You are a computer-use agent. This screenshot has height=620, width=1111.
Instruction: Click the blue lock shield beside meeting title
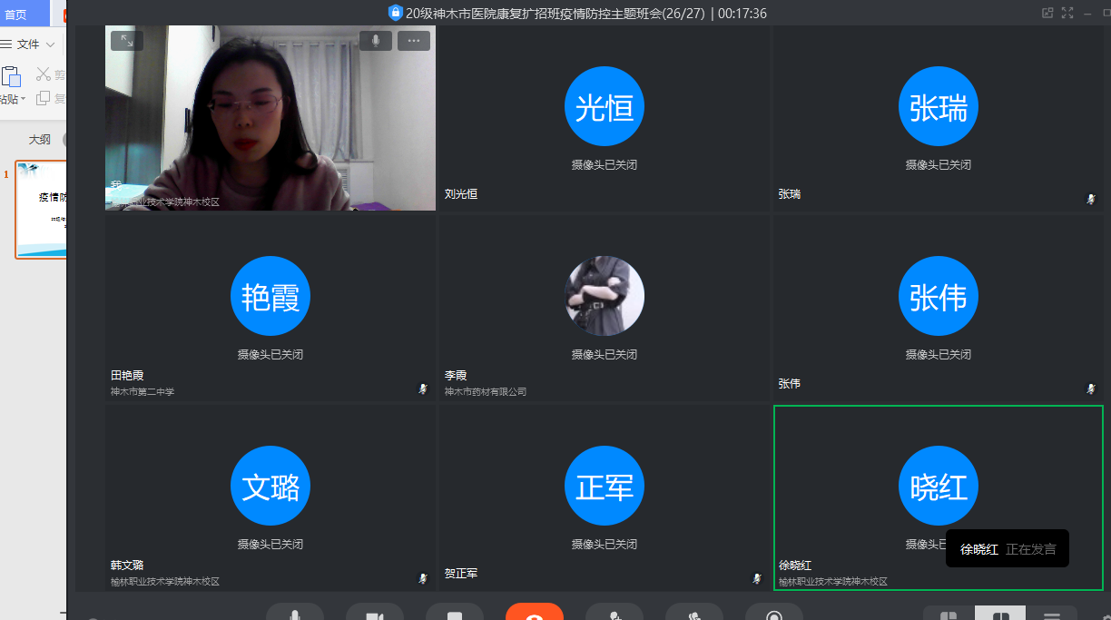point(395,13)
